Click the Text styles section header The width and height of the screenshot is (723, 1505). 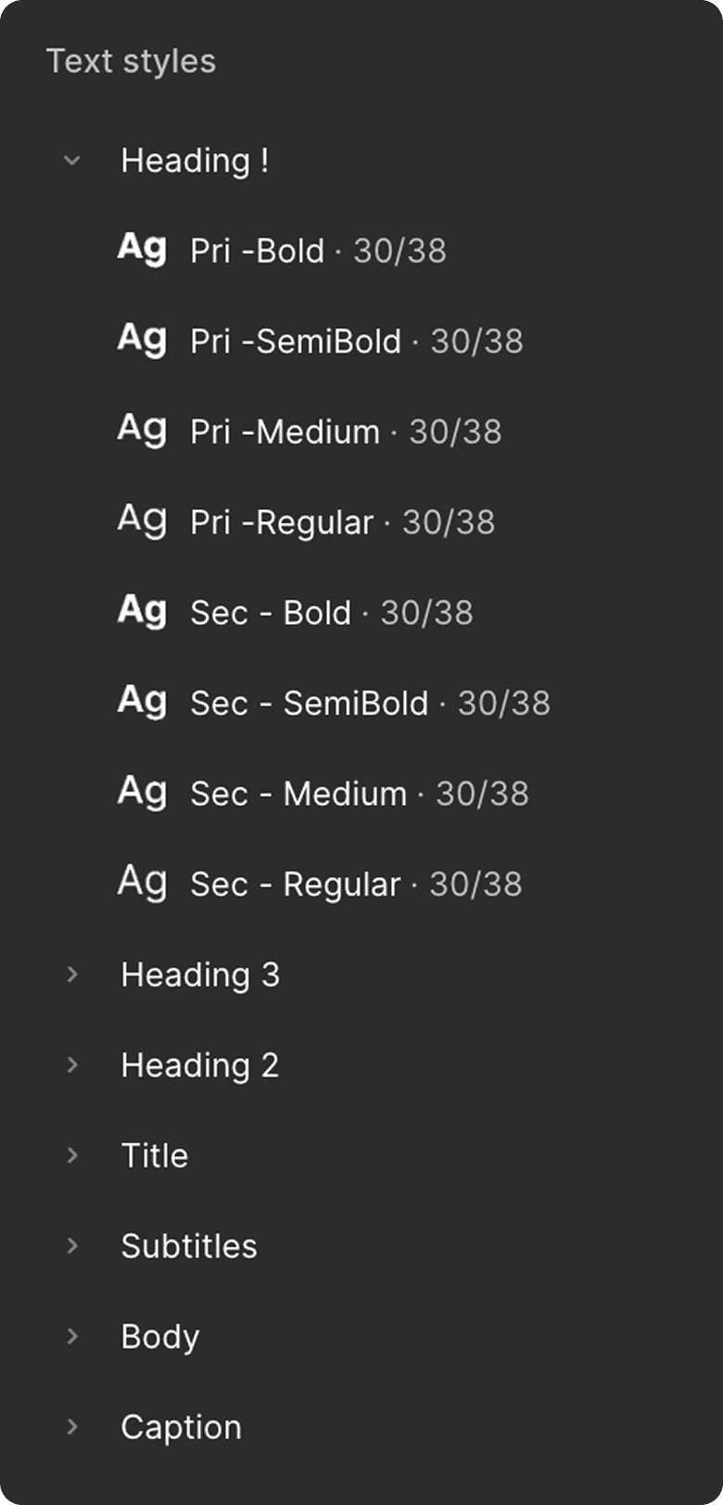131,61
